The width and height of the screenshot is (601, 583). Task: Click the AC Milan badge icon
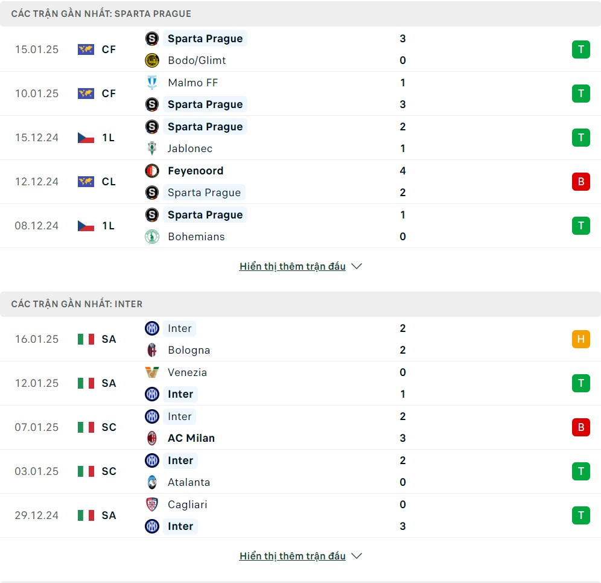tap(152, 438)
